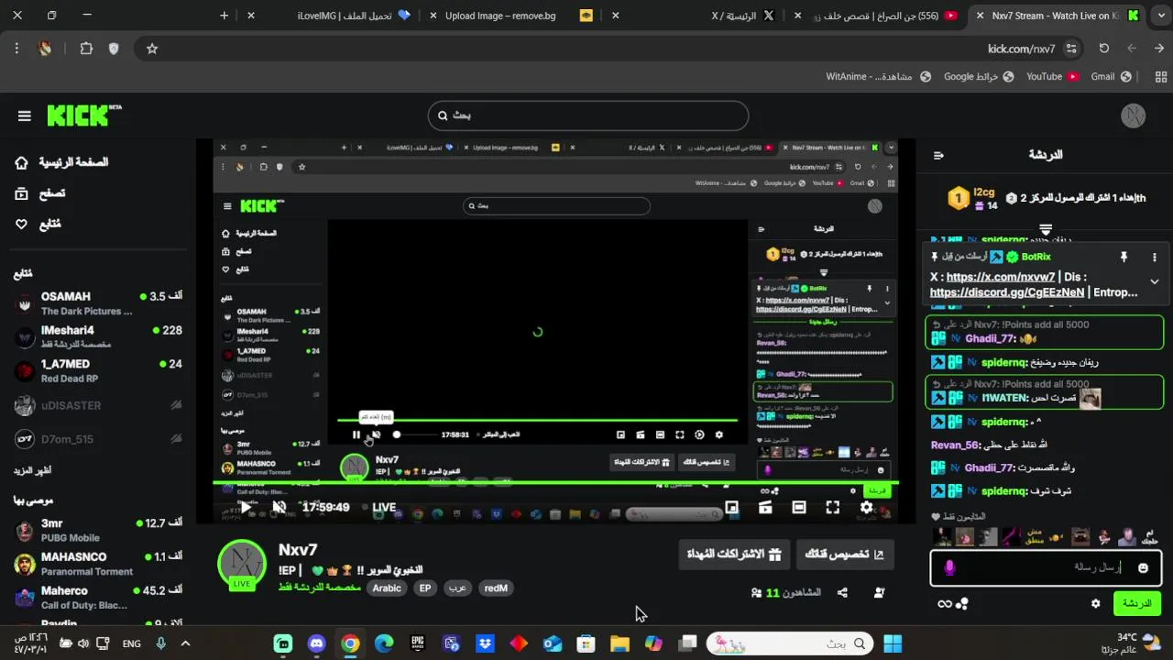Click the Customize your channel button
The height and width of the screenshot is (660, 1173).
click(844, 554)
